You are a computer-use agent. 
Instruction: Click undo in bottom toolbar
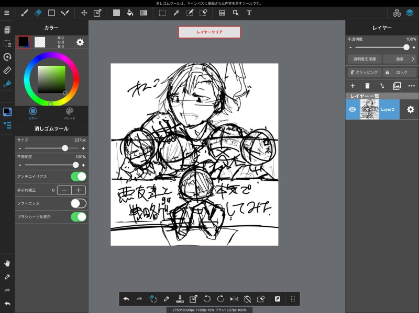tap(126, 299)
